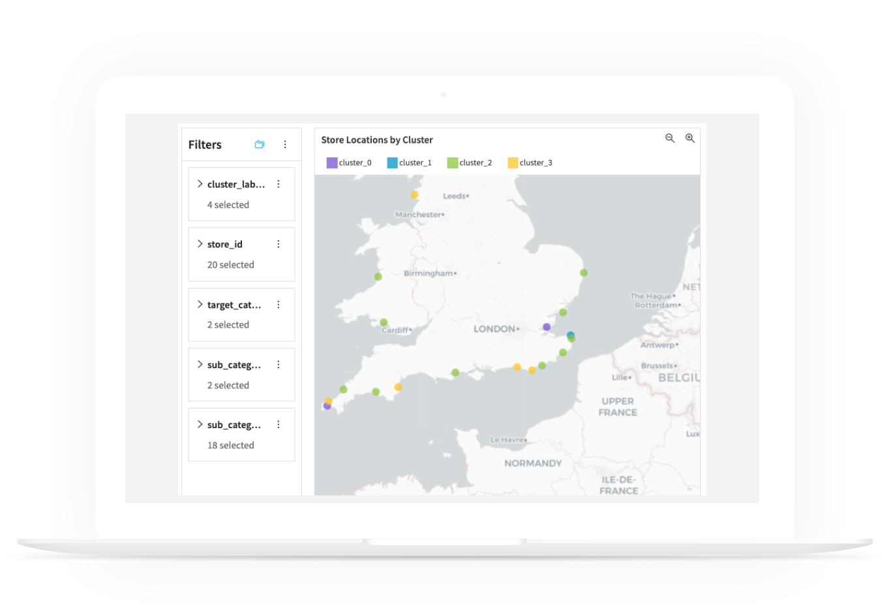Click the 18 selected text
Screen dimensions: 891x607
coord(231,445)
